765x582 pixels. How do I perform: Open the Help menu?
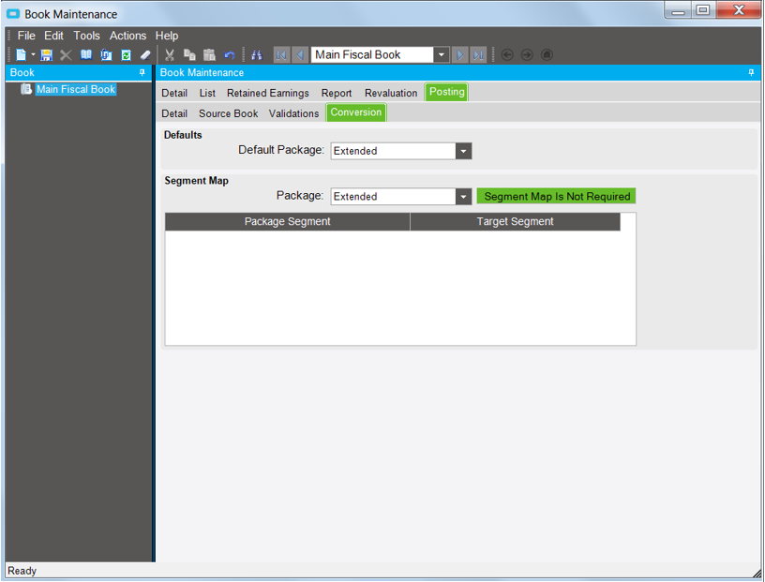pyautogui.click(x=167, y=36)
